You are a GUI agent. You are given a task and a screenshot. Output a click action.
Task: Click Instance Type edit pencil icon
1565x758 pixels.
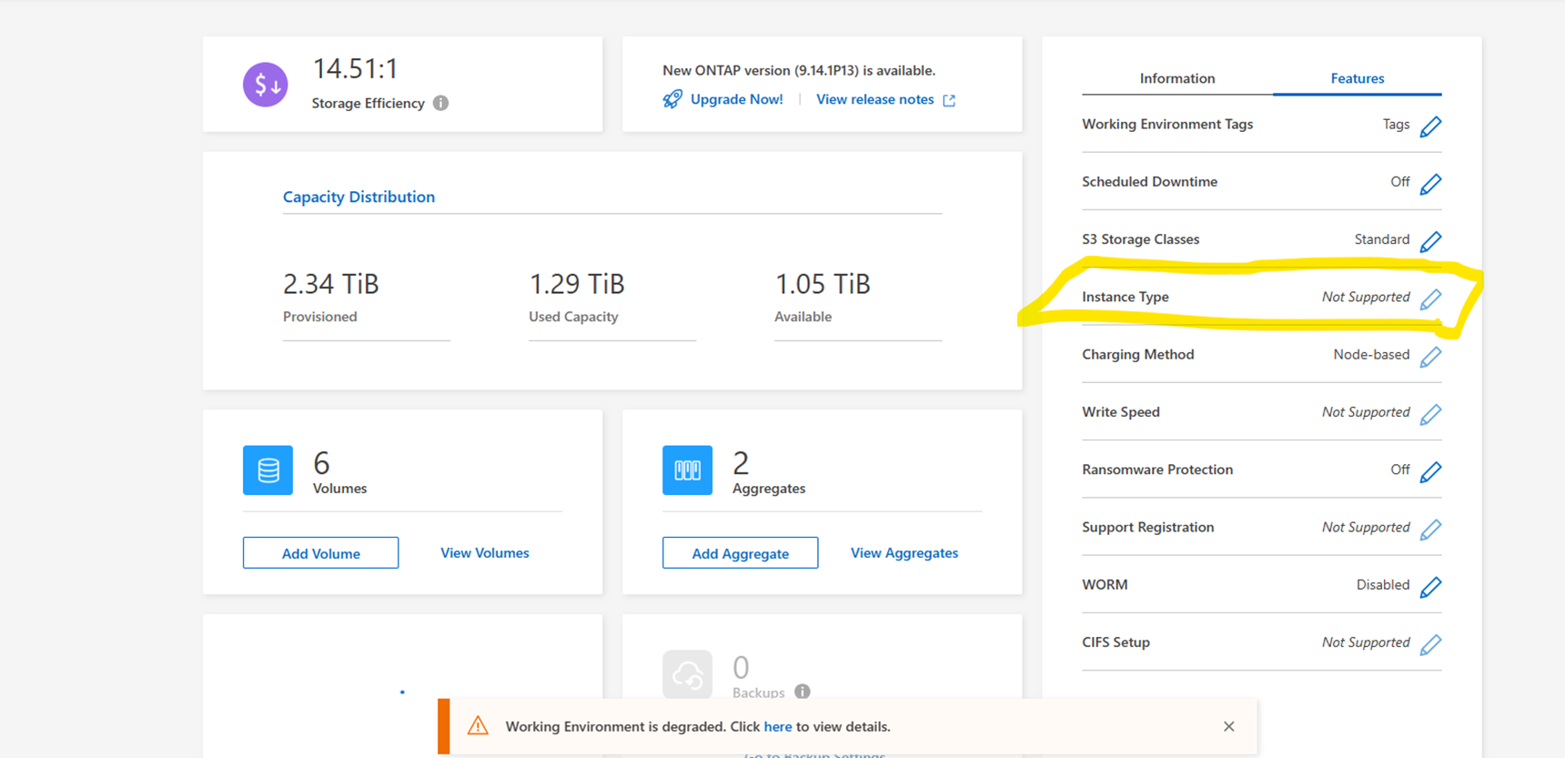tap(1430, 298)
